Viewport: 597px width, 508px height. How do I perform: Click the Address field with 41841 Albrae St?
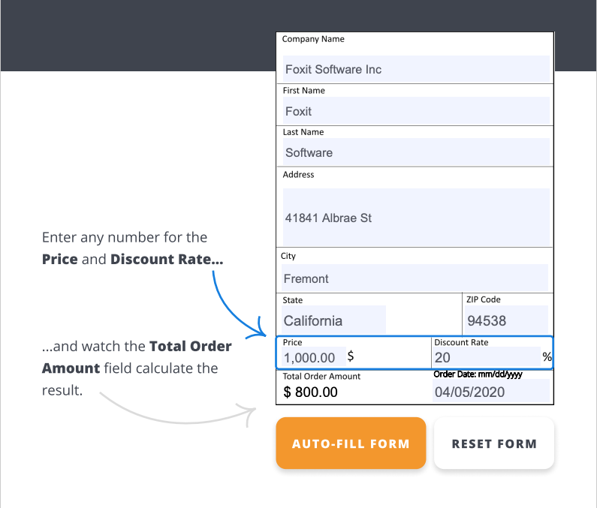(x=415, y=218)
